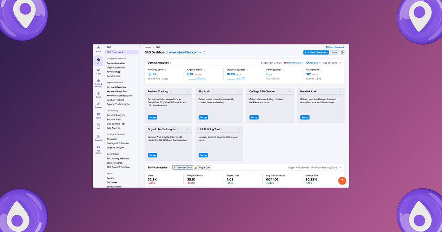
Task: Set up Position Tracking
Action: (152, 117)
